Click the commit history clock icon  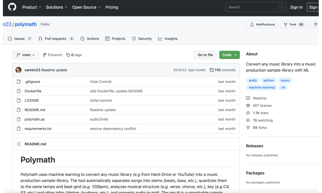click(x=212, y=70)
